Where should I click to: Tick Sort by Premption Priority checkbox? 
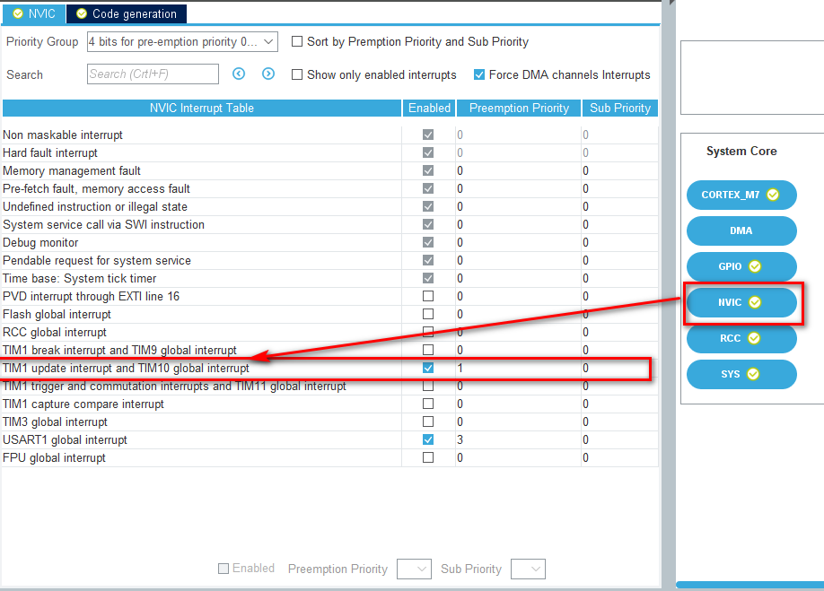point(297,41)
